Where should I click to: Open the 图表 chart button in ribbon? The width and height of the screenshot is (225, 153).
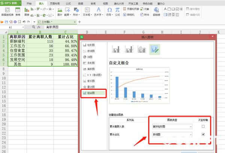tap(27, 12)
